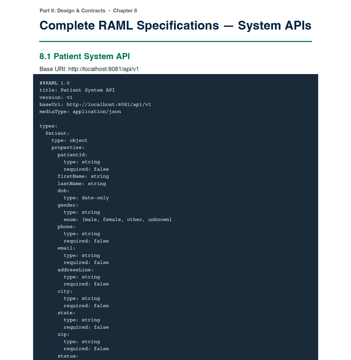Click the 'title: Patient System API' code line
The height and width of the screenshot is (360, 351).
coord(77,90)
